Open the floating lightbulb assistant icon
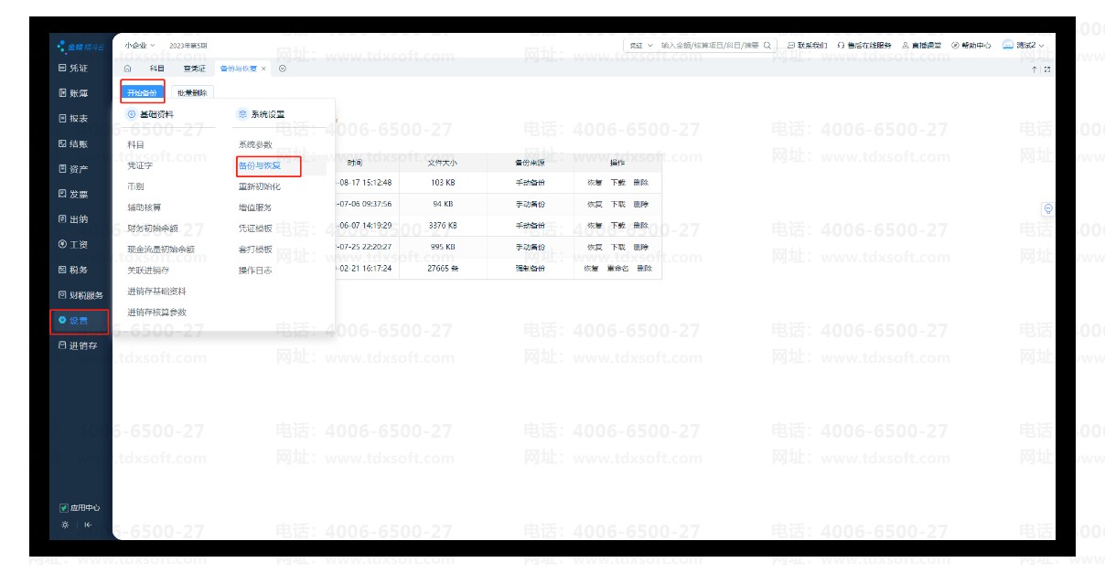This screenshot has width=1105, height=573. [x=1047, y=208]
